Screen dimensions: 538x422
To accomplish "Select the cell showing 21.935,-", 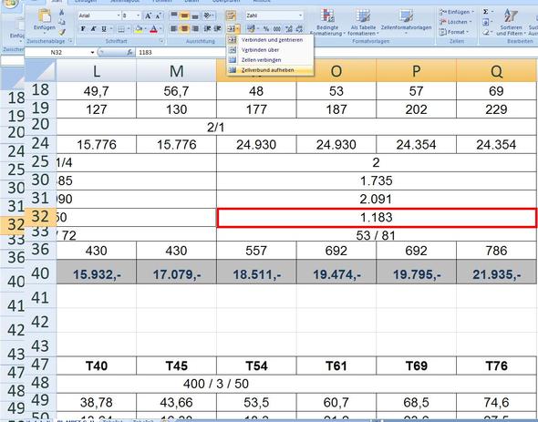I will (496, 273).
